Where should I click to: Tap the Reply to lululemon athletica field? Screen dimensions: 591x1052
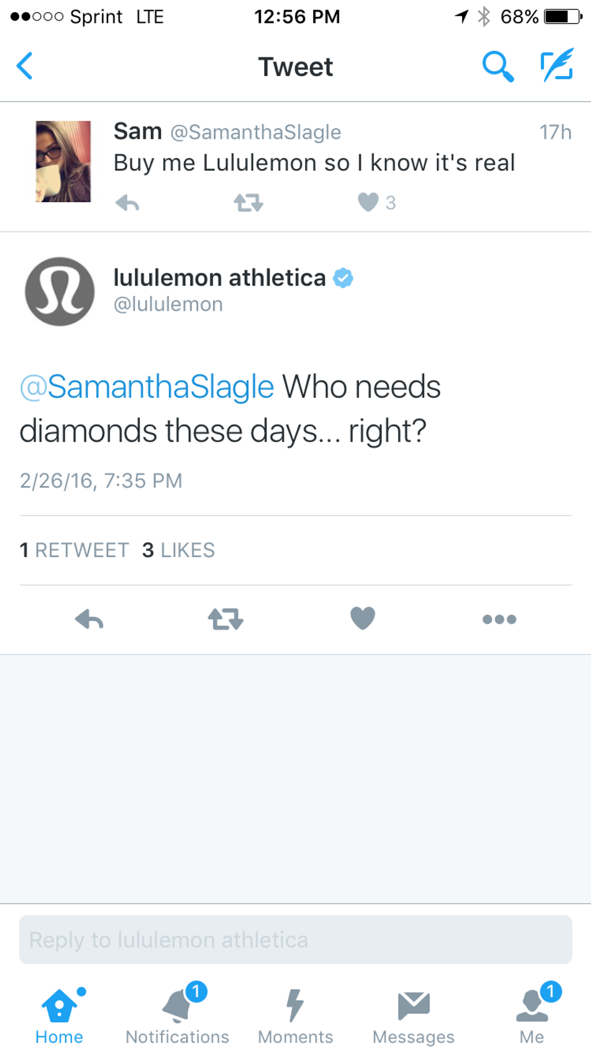295,940
